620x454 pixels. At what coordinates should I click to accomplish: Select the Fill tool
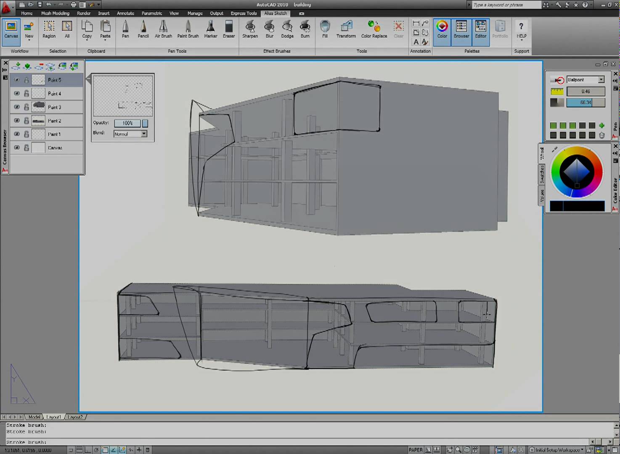[x=325, y=30]
